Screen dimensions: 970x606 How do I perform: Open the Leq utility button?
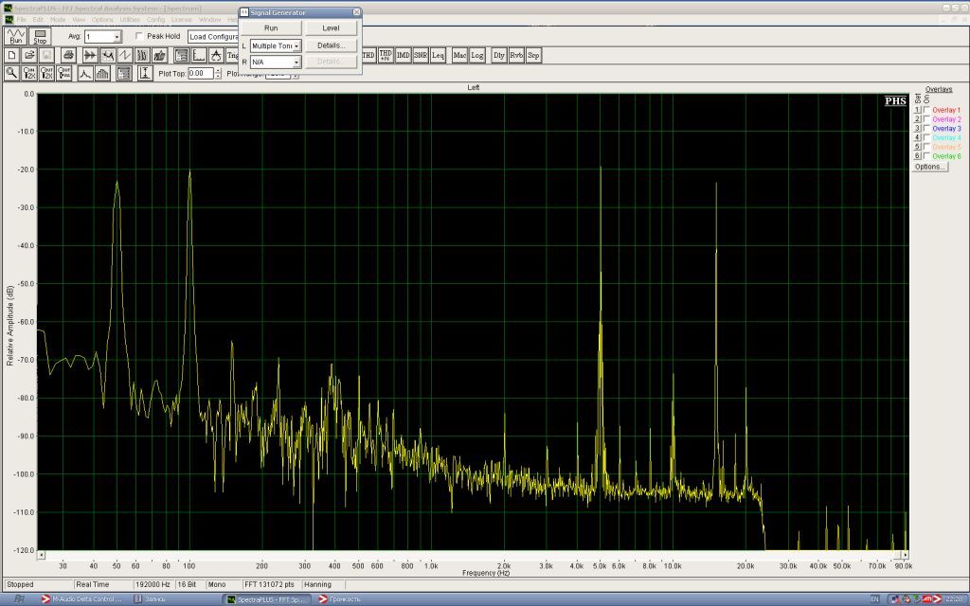coord(438,56)
